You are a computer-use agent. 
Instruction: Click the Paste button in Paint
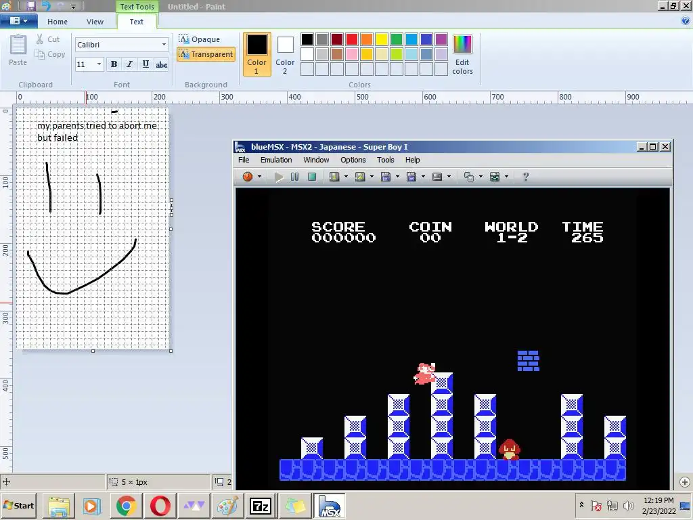pyautogui.click(x=18, y=50)
